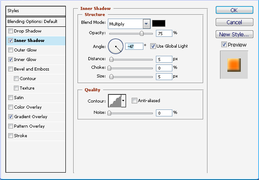Click the Angle dial control

tap(116, 46)
